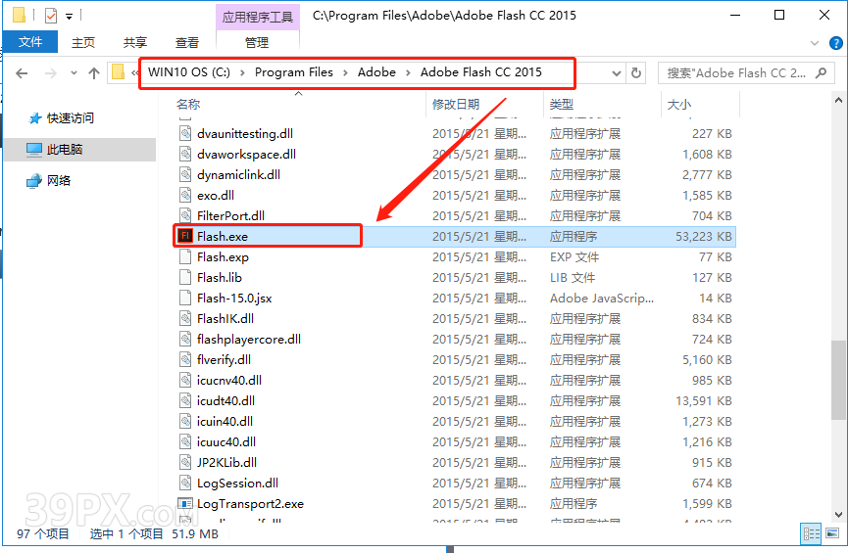Select the icudt40.dll file name
The height and width of the screenshot is (553, 849).
pyautogui.click(x=225, y=400)
